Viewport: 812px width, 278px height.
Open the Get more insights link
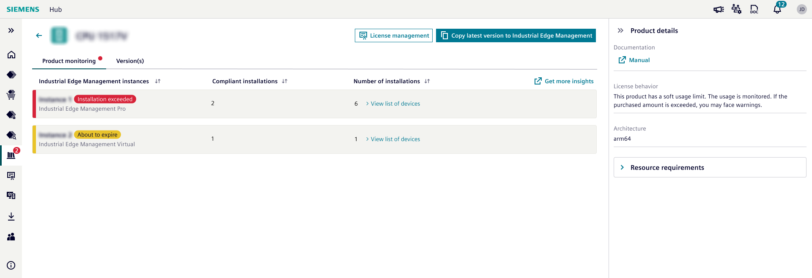pyautogui.click(x=564, y=81)
